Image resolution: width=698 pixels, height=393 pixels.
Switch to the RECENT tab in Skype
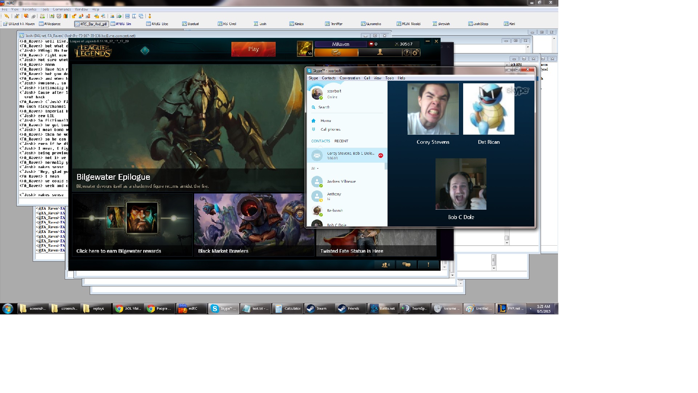tap(341, 141)
